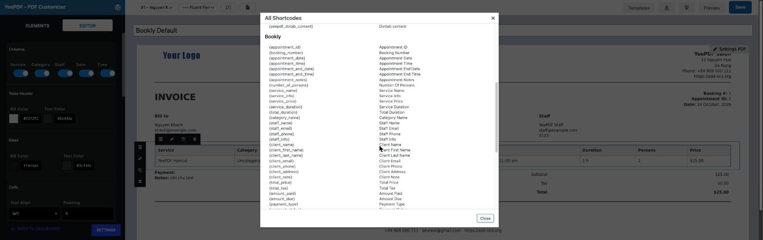Toggle the Staff column switch
The image size is (763, 240).
tap(65, 73)
